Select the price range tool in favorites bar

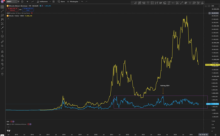169,3
